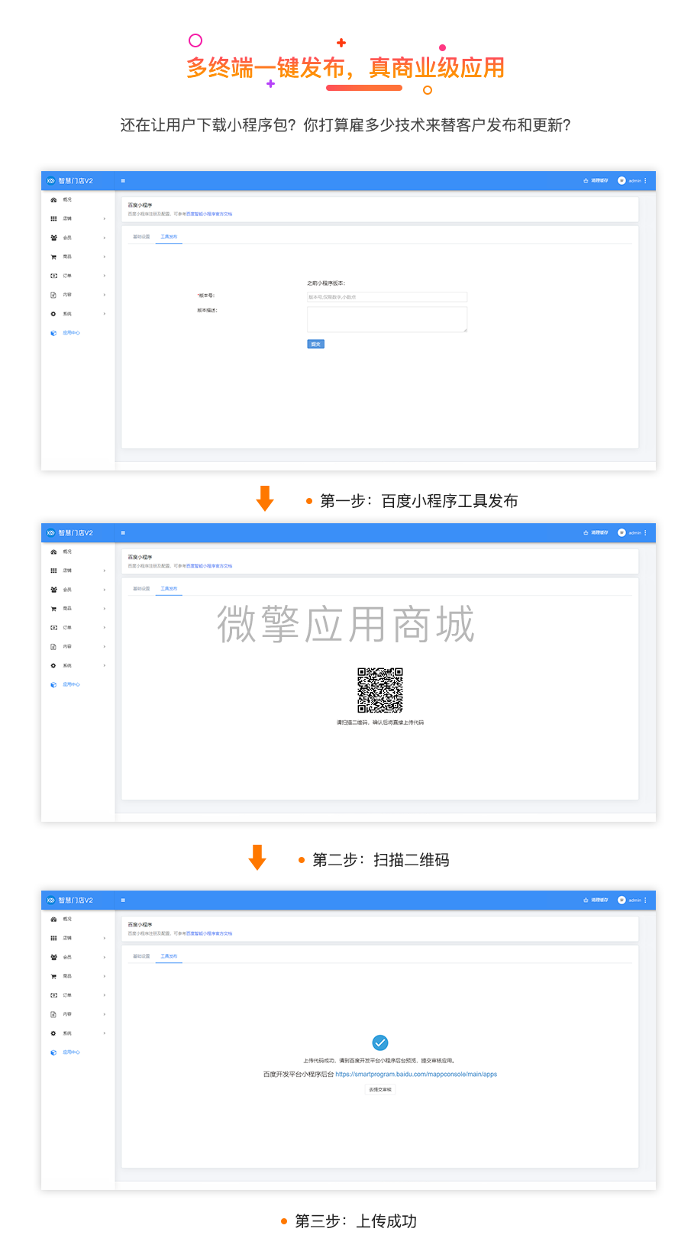
Task: Click the 会员 members icon in the QR code screen
Action: [53, 590]
